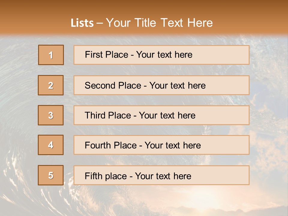The image size is (288, 216).
Task: Click the dash in the slide title
Action: [x=100, y=23]
